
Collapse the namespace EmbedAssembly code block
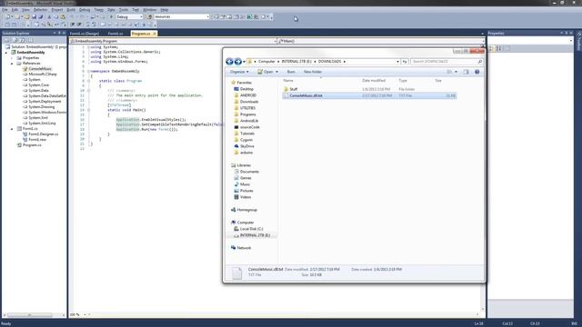(89, 71)
